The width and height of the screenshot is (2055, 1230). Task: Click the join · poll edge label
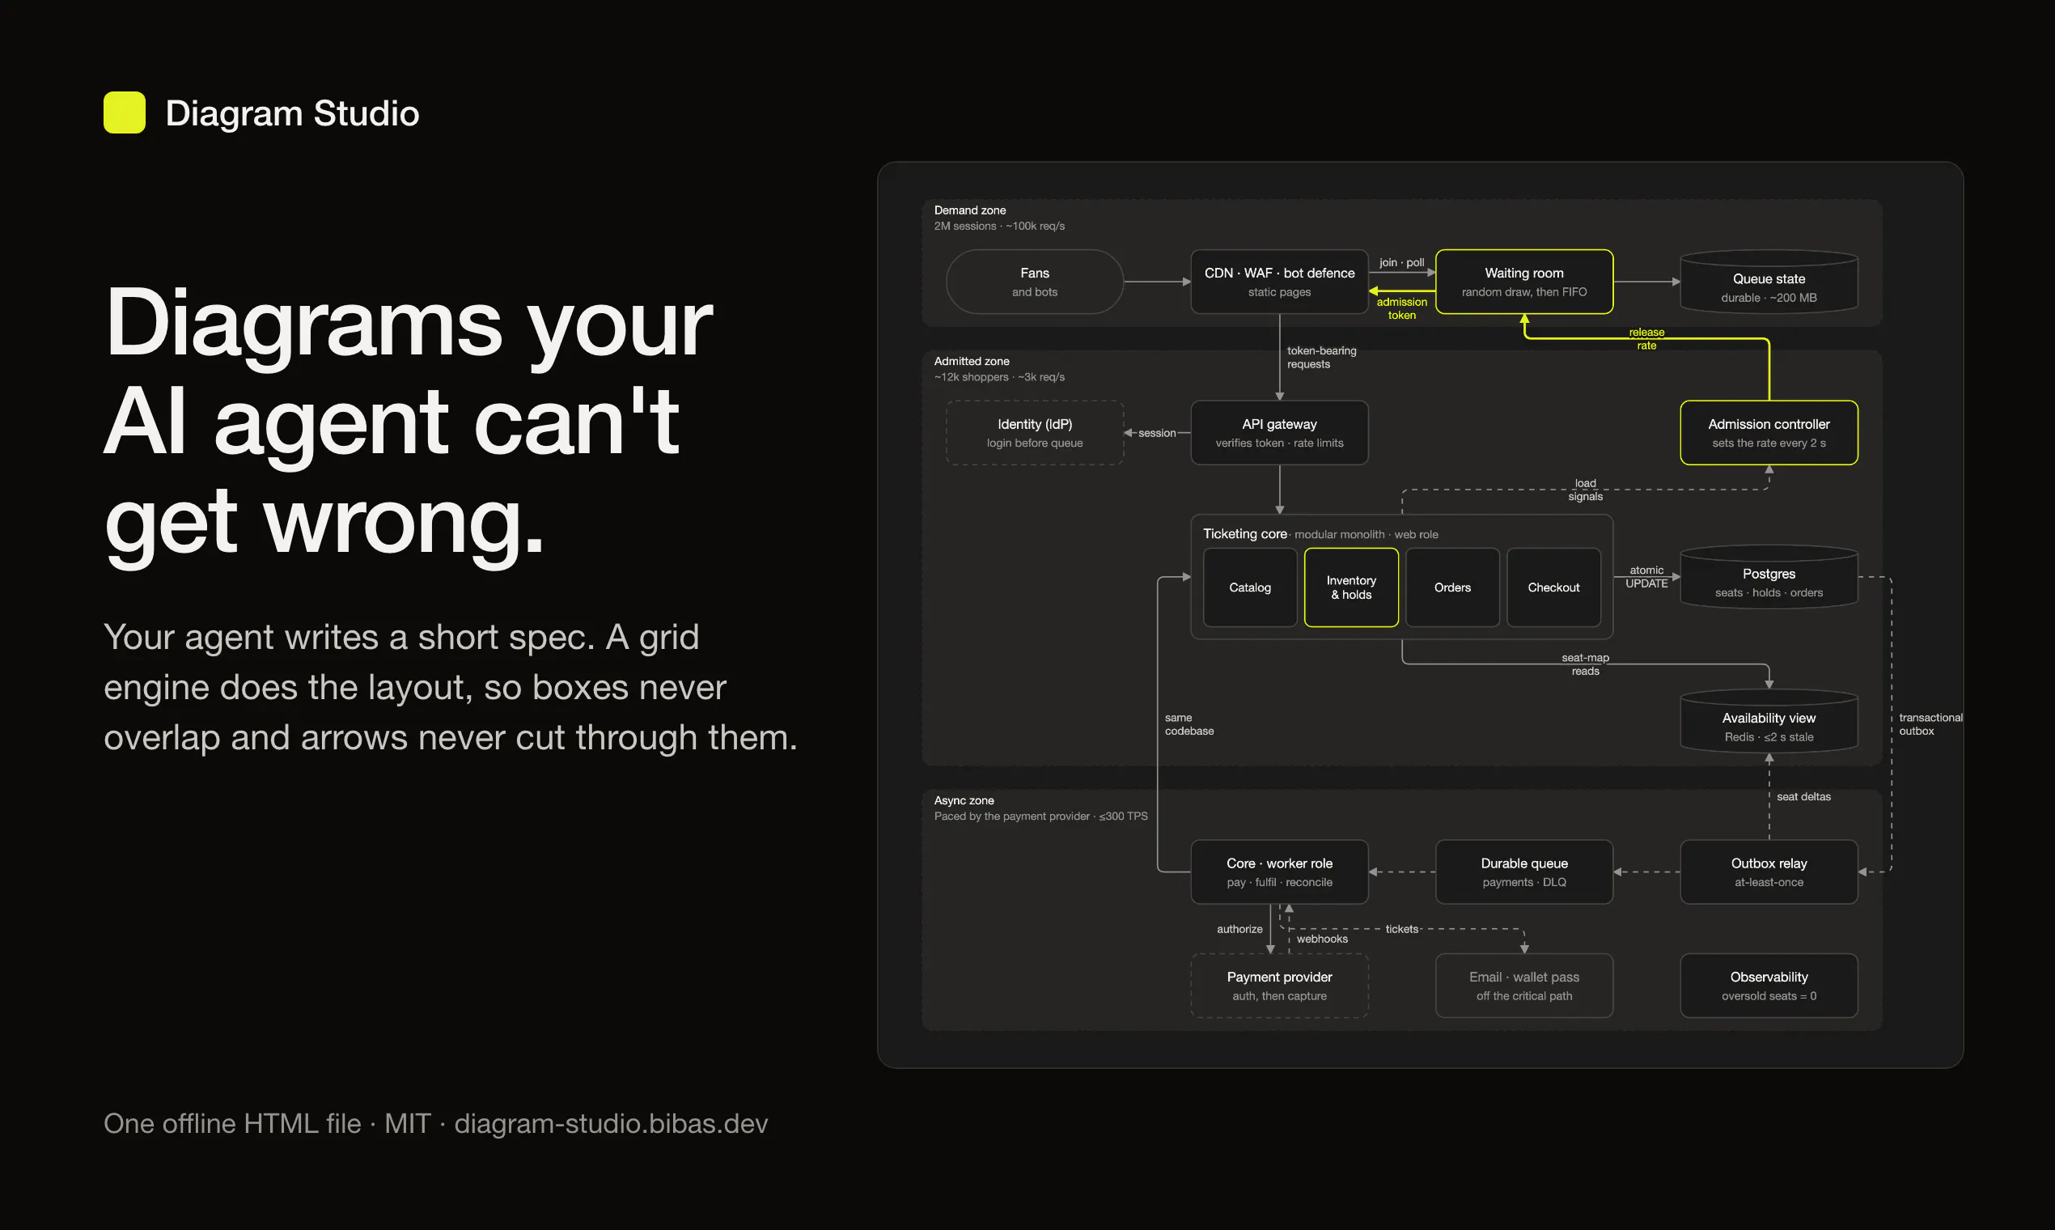pyautogui.click(x=1401, y=263)
